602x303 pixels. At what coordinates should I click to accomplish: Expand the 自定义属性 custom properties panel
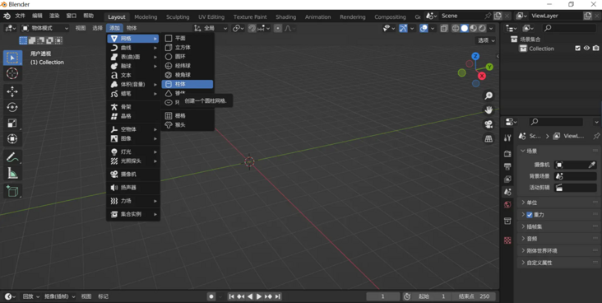[x=558, y=263]
